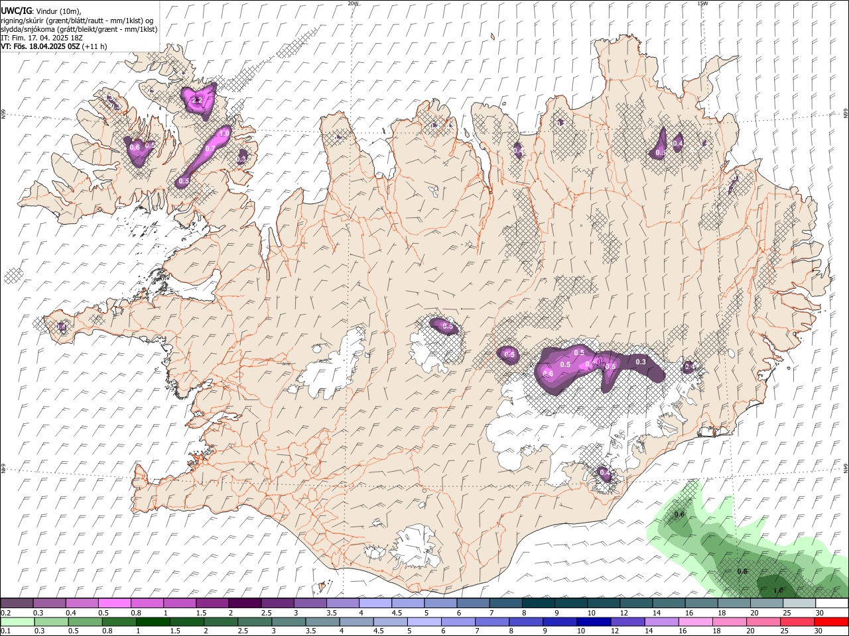Click the 2.2 snowfall value in the Westfjords

197,101
